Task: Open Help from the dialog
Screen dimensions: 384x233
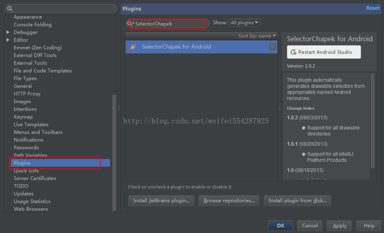Action: [x=369, y=226]
